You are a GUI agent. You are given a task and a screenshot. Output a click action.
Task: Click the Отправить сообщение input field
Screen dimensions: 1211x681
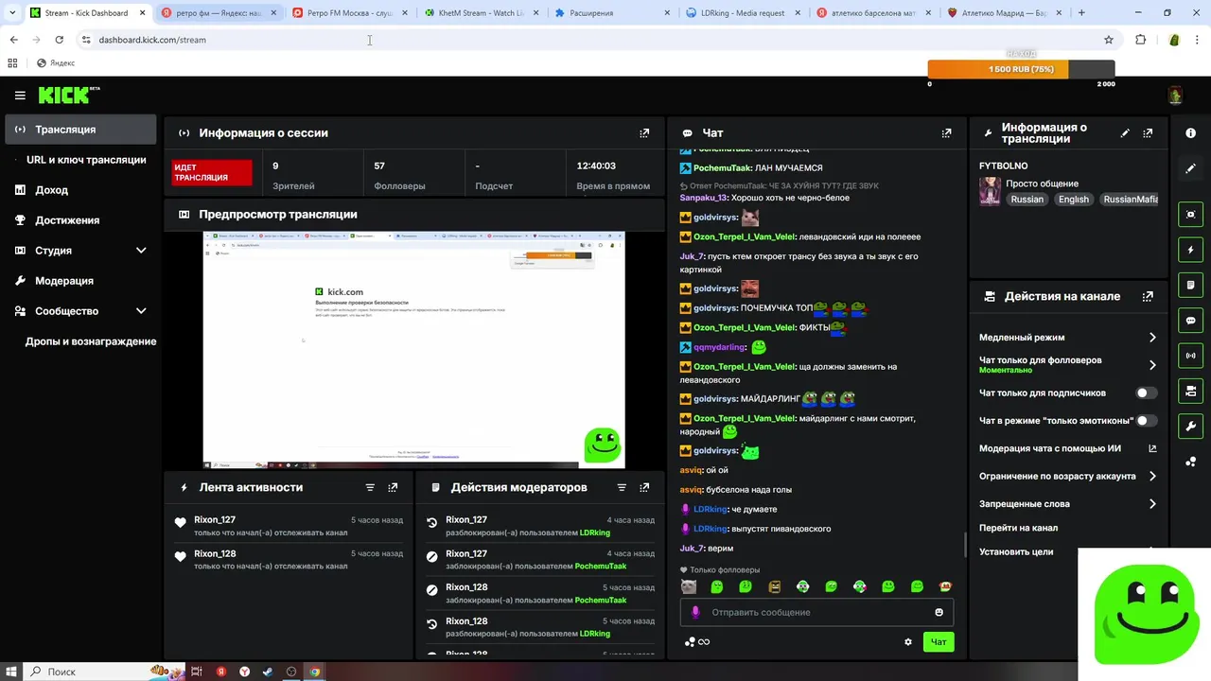coord(816,612)
